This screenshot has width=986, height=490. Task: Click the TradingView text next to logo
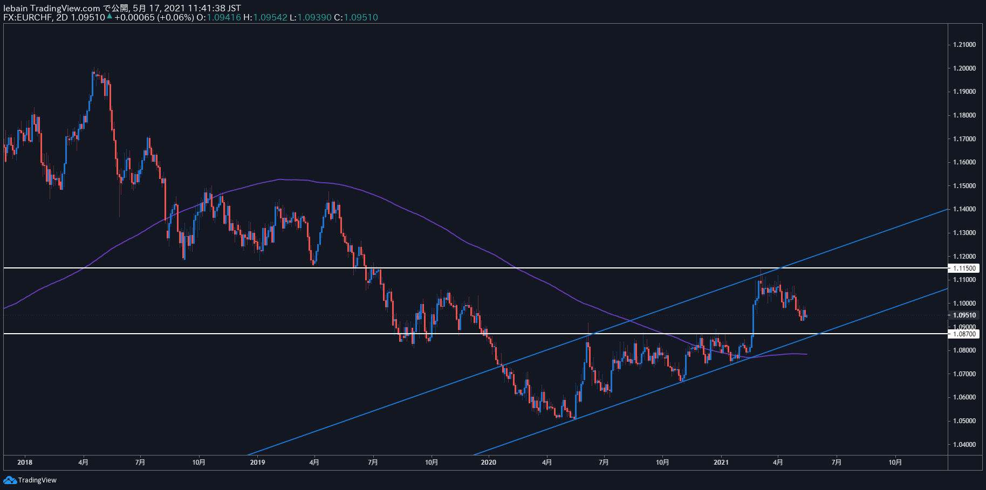point(37,480)
